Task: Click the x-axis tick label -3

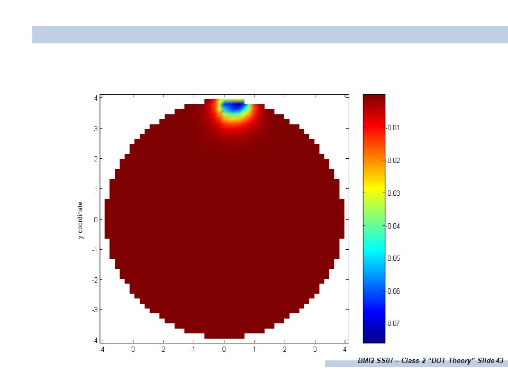Action: point(132,350)
